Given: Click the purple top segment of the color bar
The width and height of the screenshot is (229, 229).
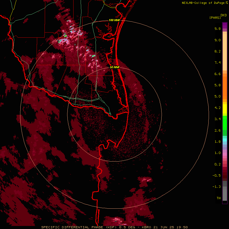Looking at the screenshot, I should 225,25.
